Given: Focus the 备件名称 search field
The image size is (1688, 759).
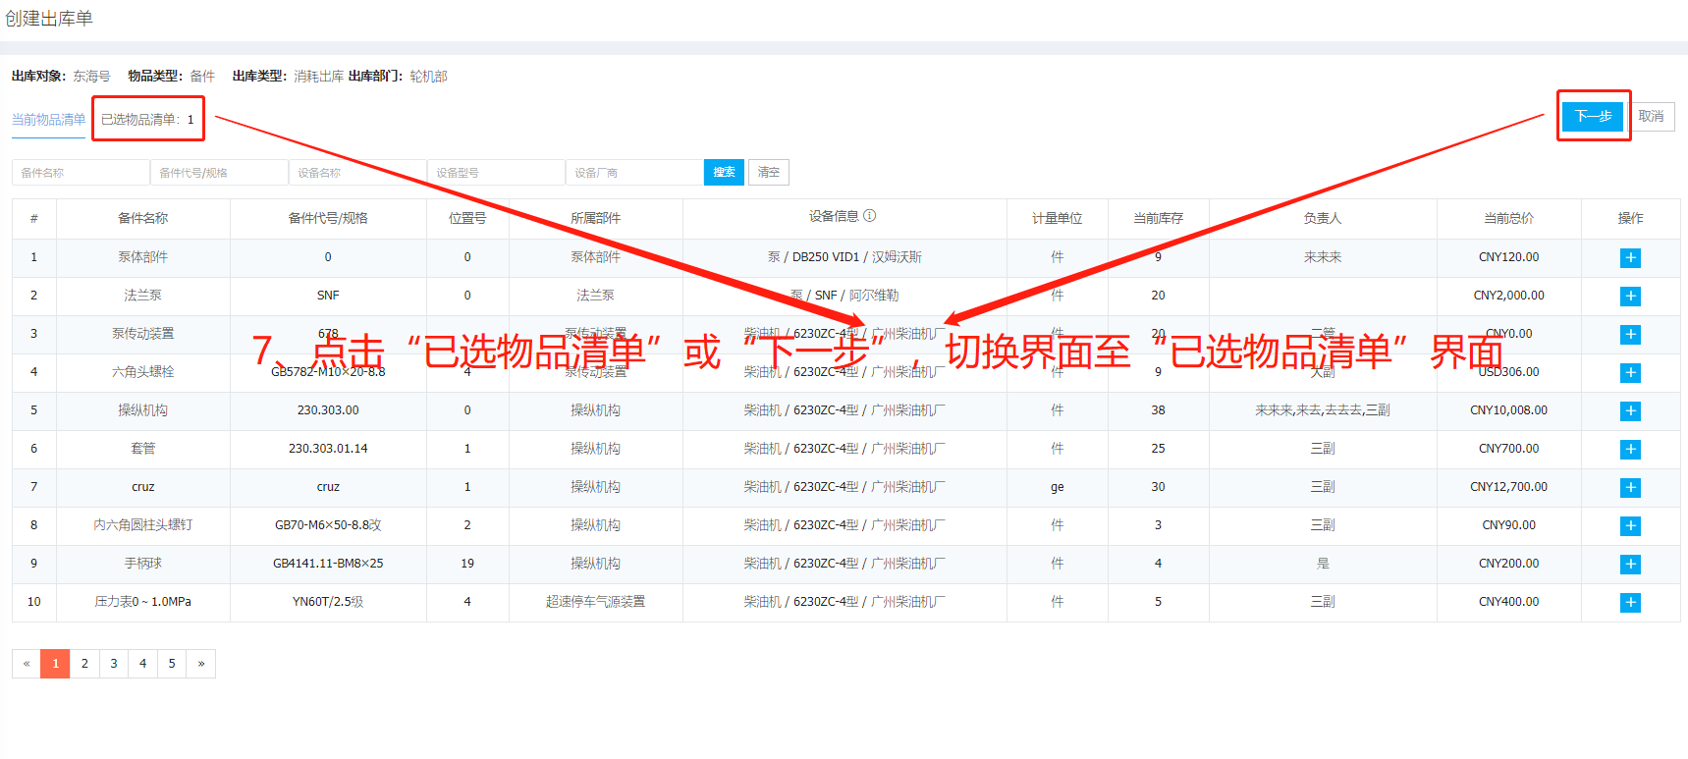Looking at the screenshot, I should tap(81, 172).
